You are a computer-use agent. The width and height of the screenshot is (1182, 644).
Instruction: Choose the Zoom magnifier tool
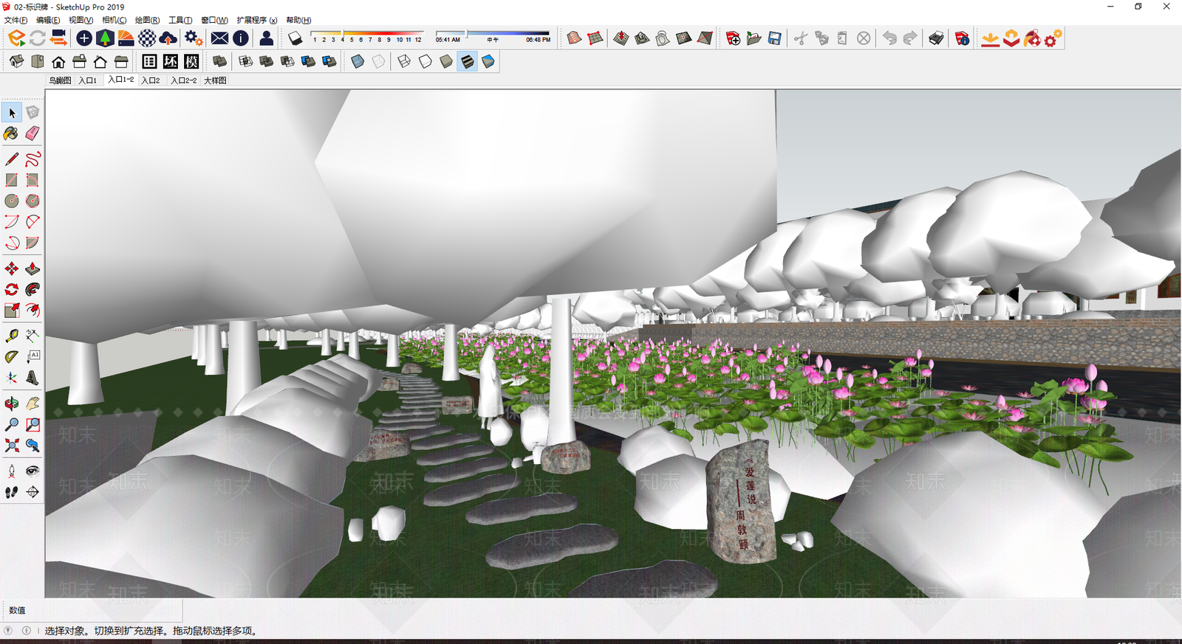[x=12, y=424]
